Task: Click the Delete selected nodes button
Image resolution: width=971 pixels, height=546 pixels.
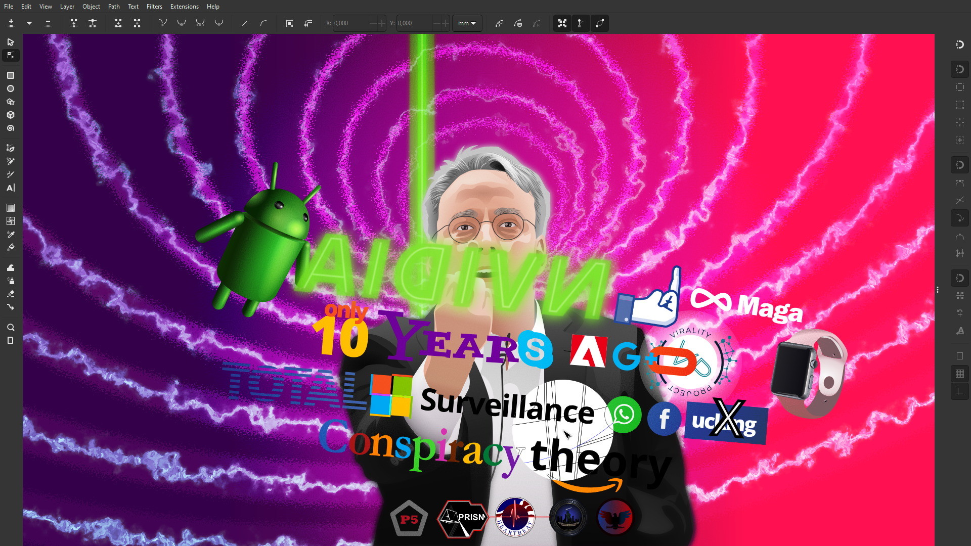Action: 48,23
